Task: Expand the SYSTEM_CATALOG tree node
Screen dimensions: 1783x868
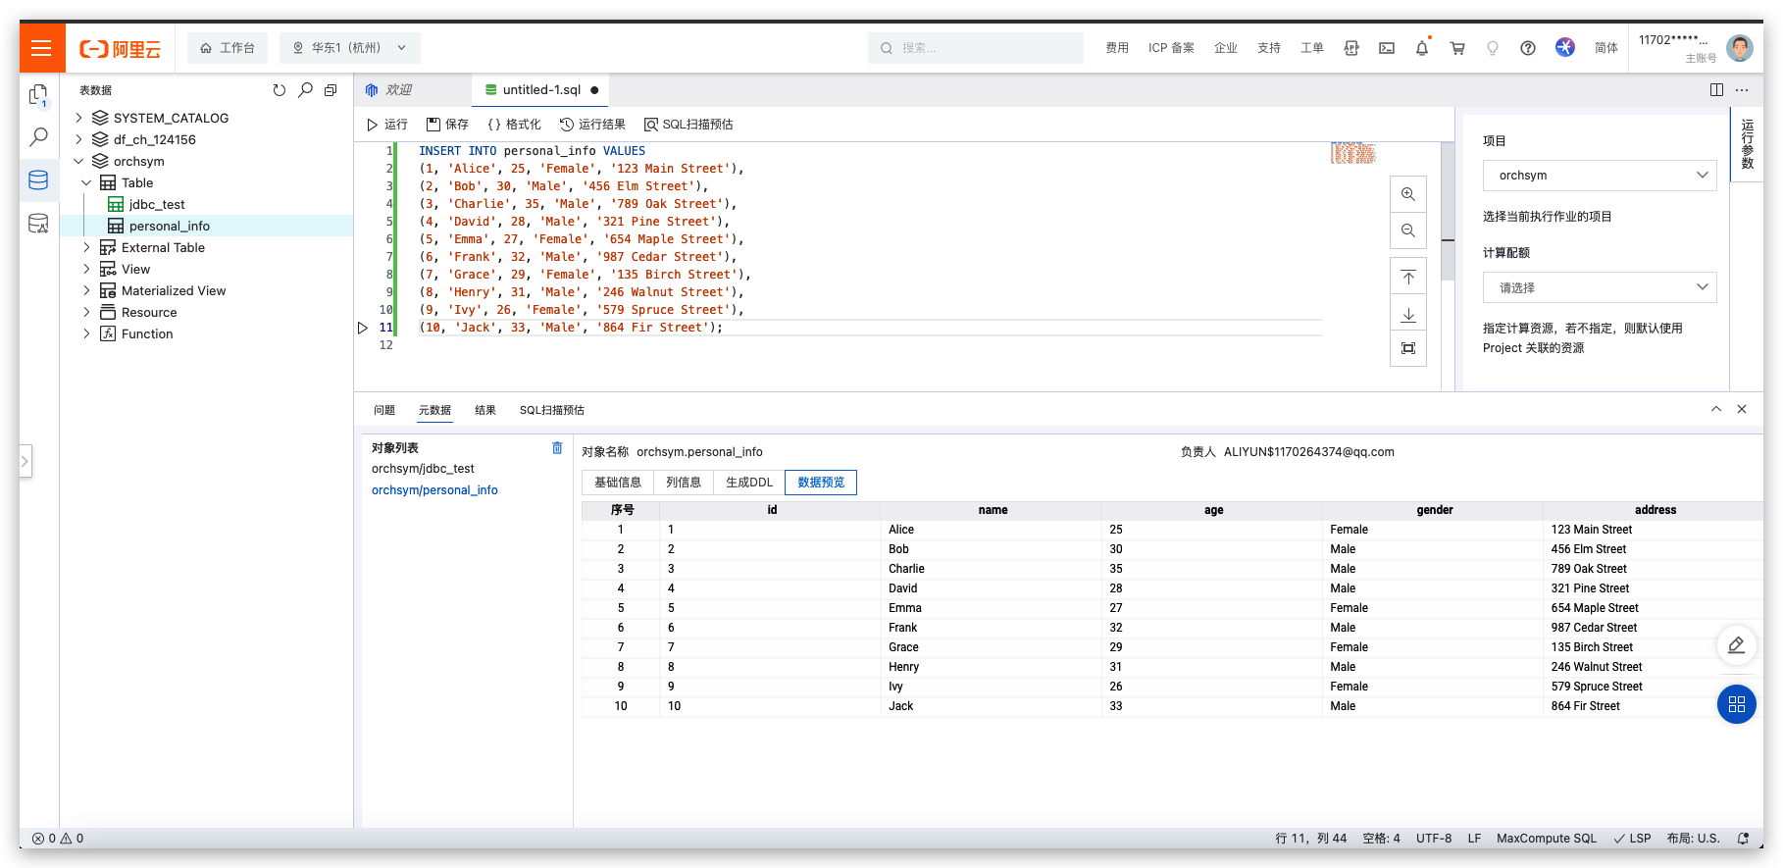Action: [79, 118]
